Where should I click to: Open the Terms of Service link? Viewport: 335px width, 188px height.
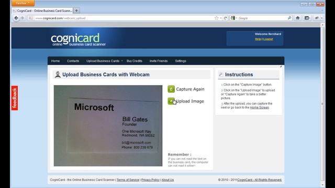[128, 180]
